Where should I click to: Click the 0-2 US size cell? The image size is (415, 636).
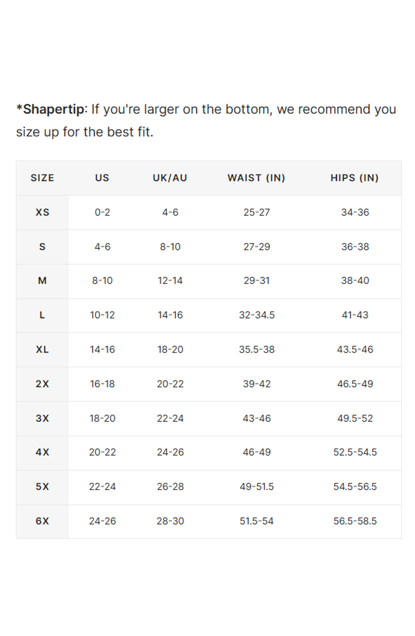tap(102, 212)
